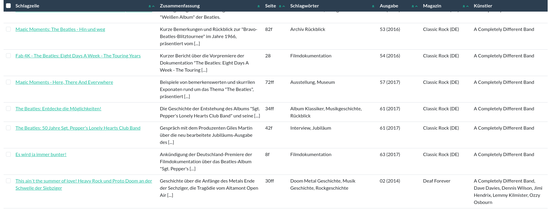The height and width of the screenshot is (209, 556).
Task: Select the Ausstellung, Museum keyword cell
Action: tap(313, 82)
